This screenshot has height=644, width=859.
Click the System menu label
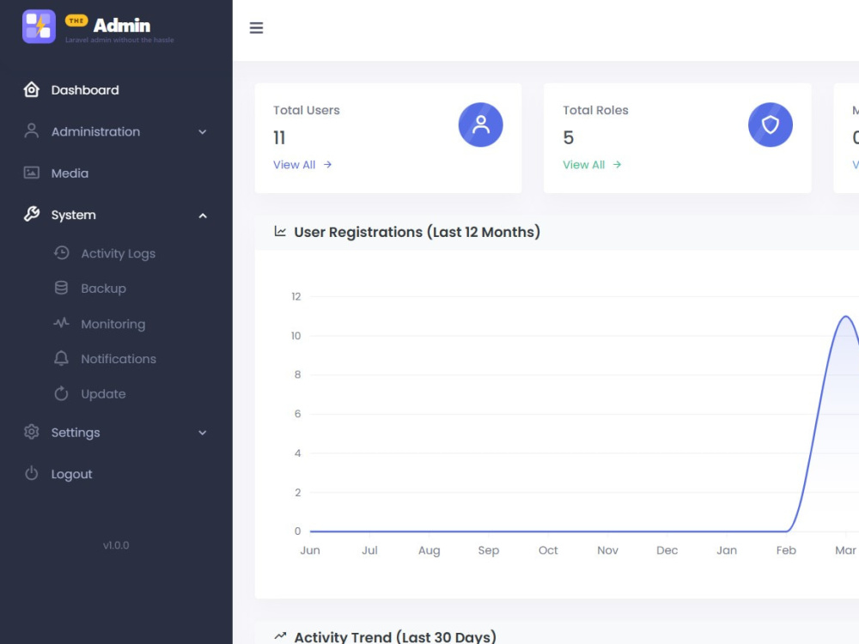(73, 215)
